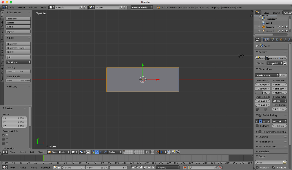Open the Render Layers properties tab icon
This screenshot has width=292, height=170.
click(x=269, y=39)
